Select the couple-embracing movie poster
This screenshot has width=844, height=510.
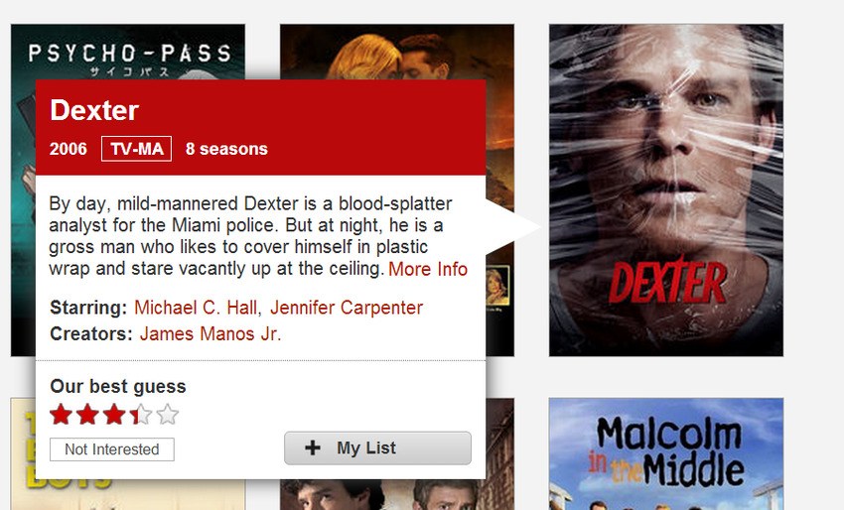(397, 53)
